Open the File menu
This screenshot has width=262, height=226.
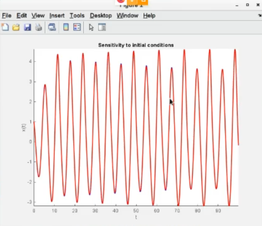(7, 16)
